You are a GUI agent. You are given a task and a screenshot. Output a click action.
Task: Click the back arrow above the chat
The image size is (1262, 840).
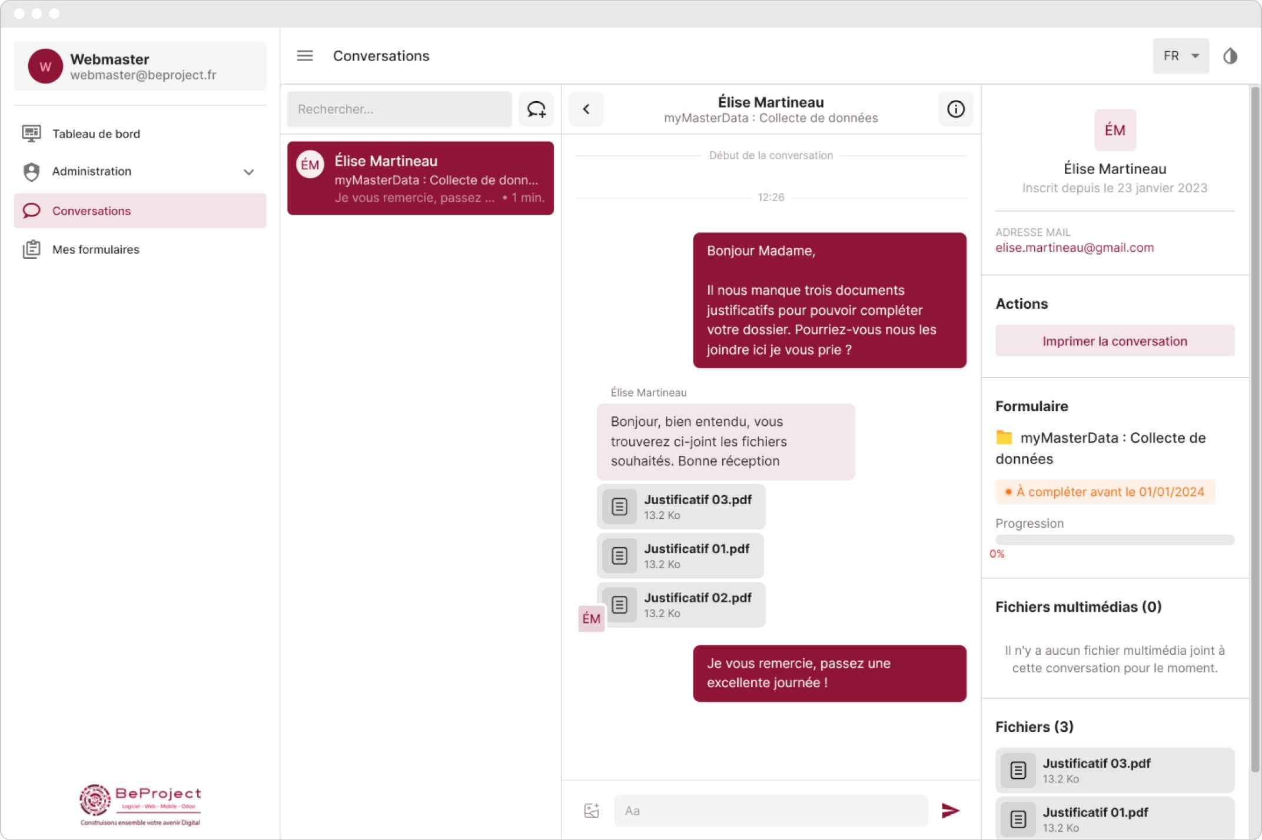point(586,109)
